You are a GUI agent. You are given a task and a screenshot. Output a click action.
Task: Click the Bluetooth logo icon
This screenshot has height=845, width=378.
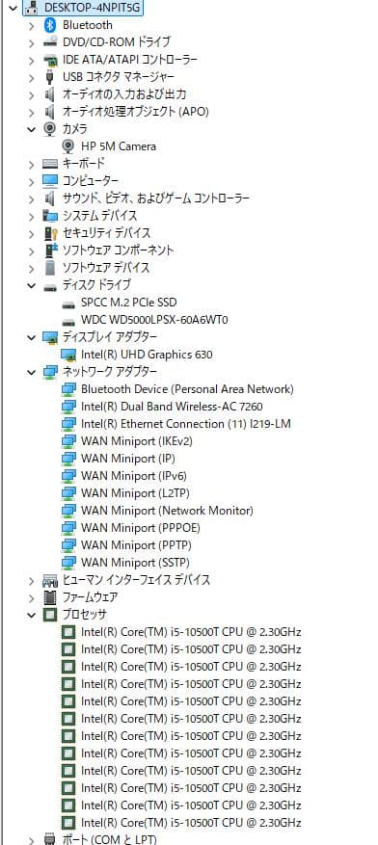click(50, 25)
